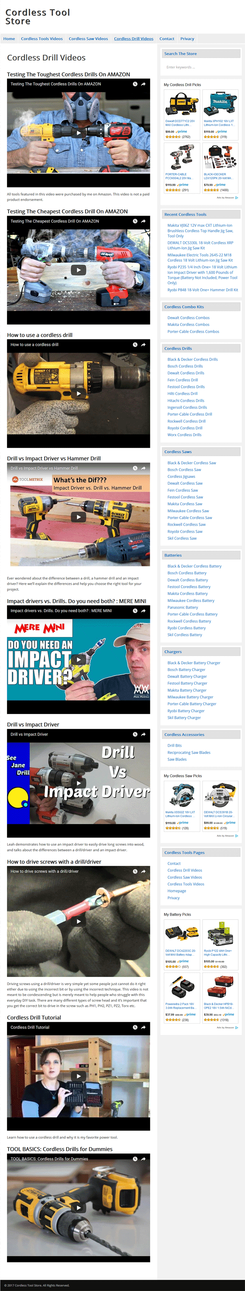Open the Home menu item
This screenshot has width=245, height=1291.
click(9, 38)
